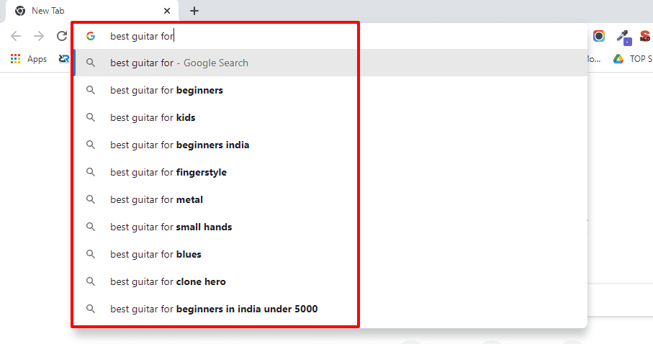Click the address bar containing 'best guitar for'

(288, 36)
